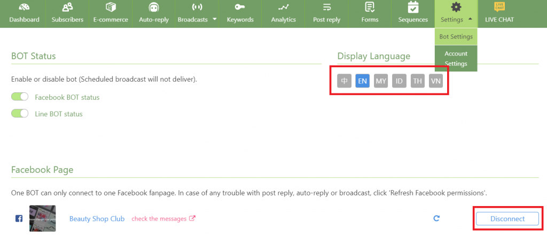Open the Subscribers people icon

coord(67,7)
